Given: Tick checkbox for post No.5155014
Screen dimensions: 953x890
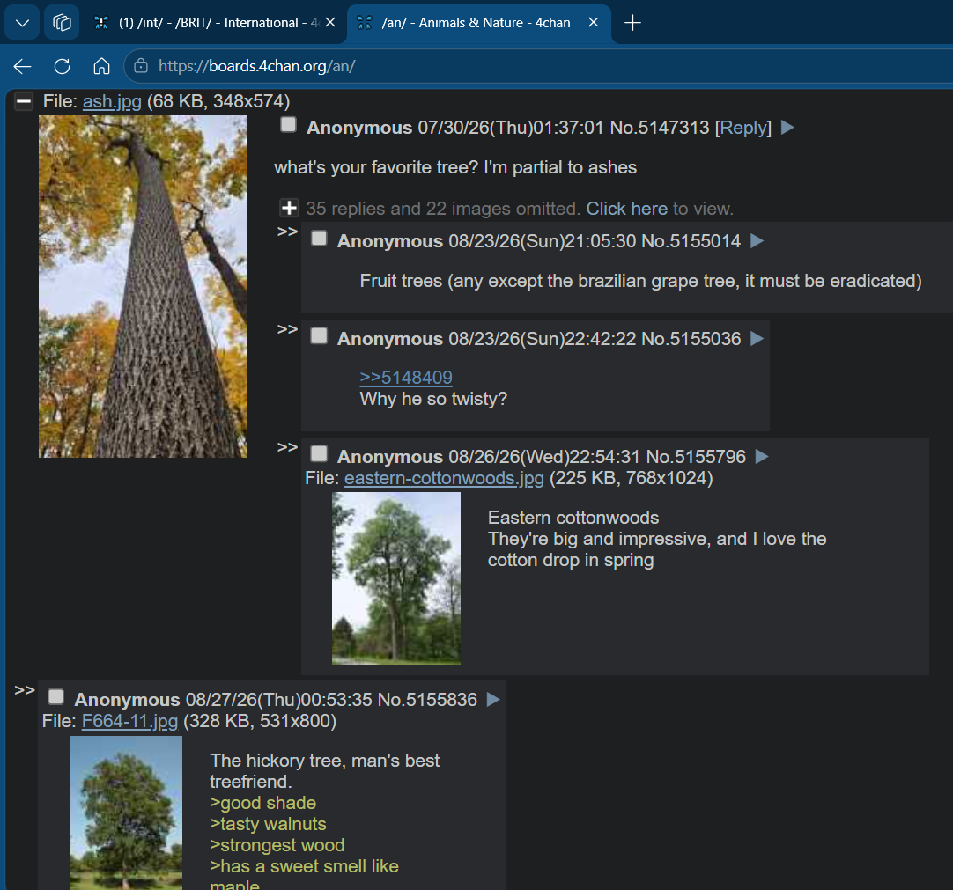Looking at the screenshot, I should click(x=319, y=239).
